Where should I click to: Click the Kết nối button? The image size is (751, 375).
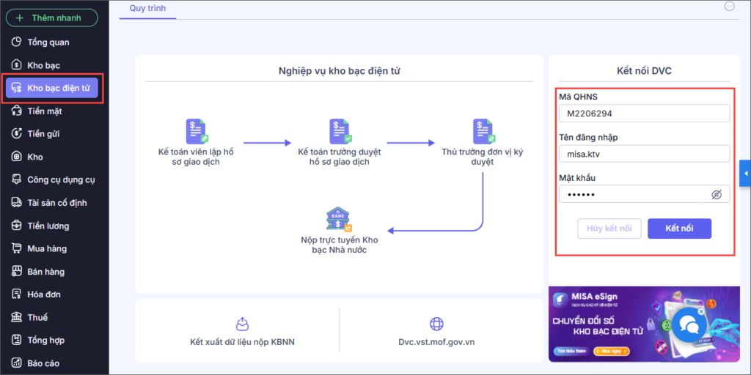(x=679, y=229)
